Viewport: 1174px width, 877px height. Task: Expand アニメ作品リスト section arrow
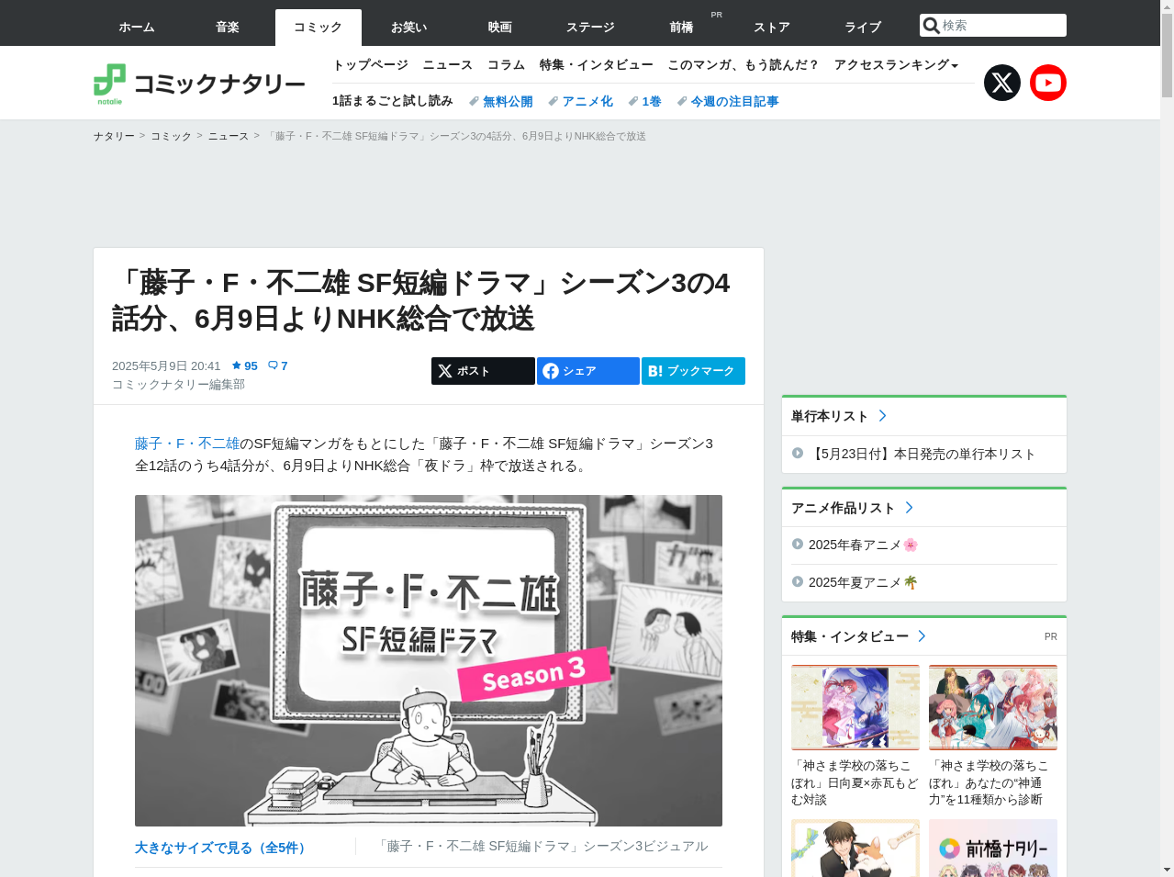pyautogui.click(x=909, y=508)
